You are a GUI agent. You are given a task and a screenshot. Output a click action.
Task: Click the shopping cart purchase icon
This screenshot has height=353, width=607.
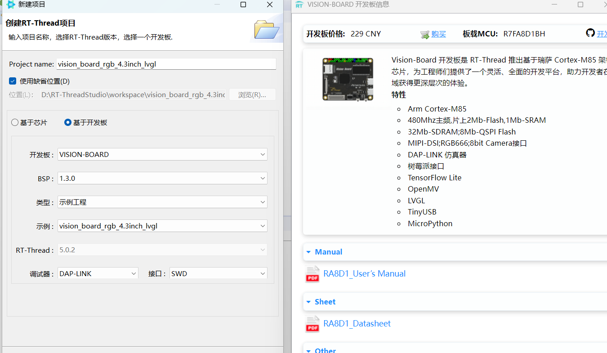[x=424, y=35]
